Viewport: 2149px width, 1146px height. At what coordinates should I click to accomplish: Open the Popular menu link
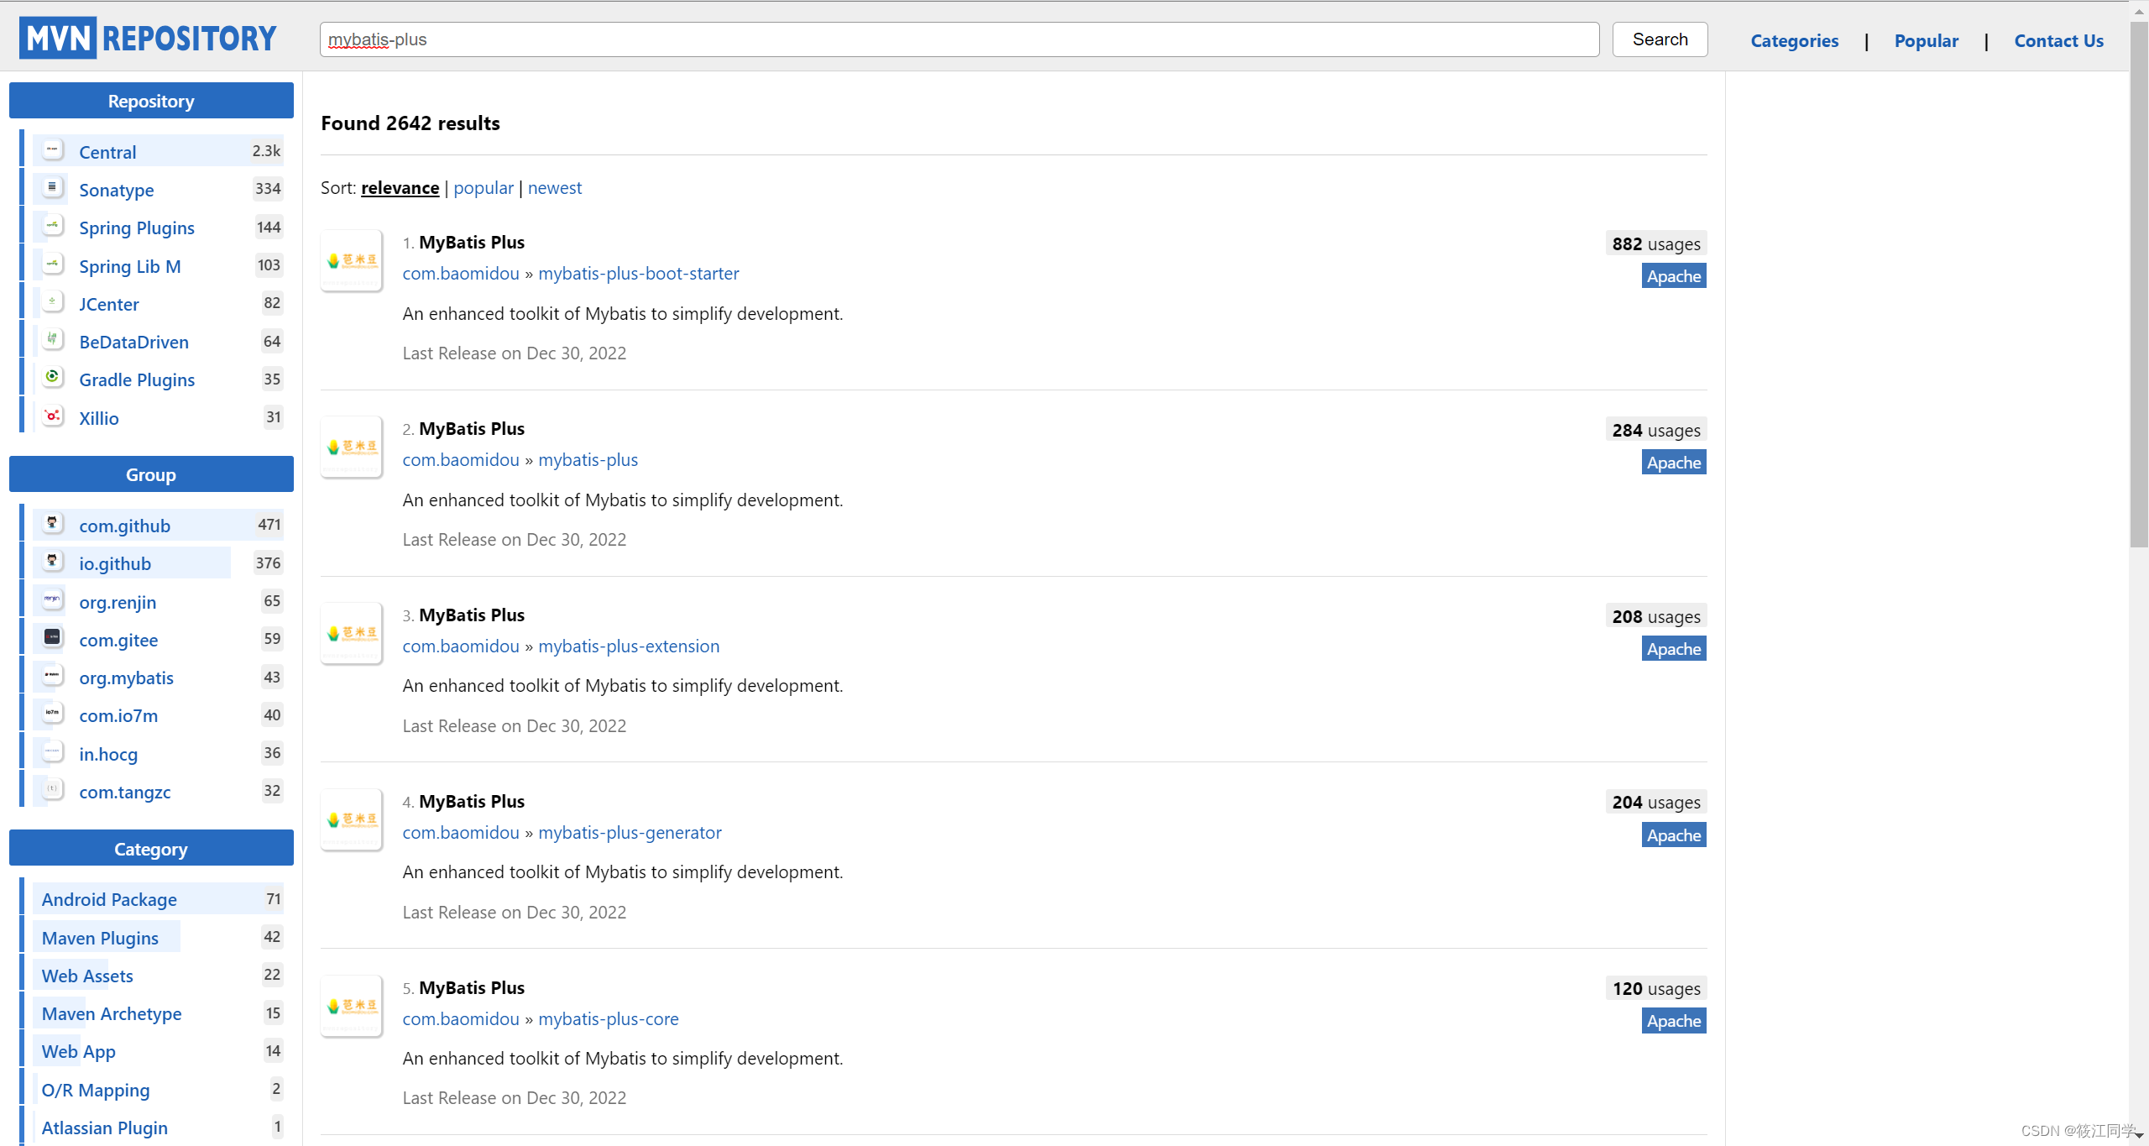(x=1926, y=40)
